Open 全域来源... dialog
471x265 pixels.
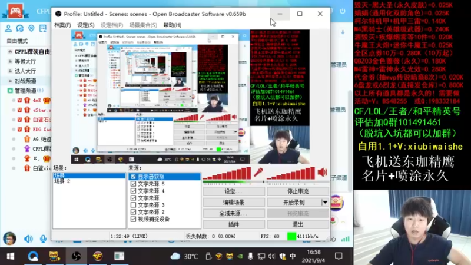point(234,213)
